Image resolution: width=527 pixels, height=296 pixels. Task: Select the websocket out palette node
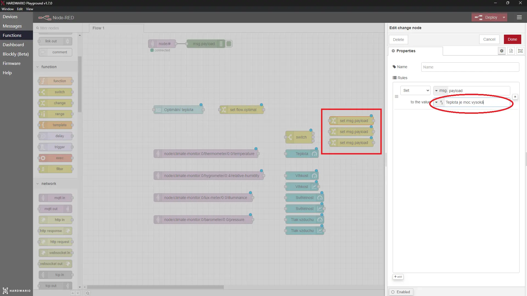coord(55,264)
